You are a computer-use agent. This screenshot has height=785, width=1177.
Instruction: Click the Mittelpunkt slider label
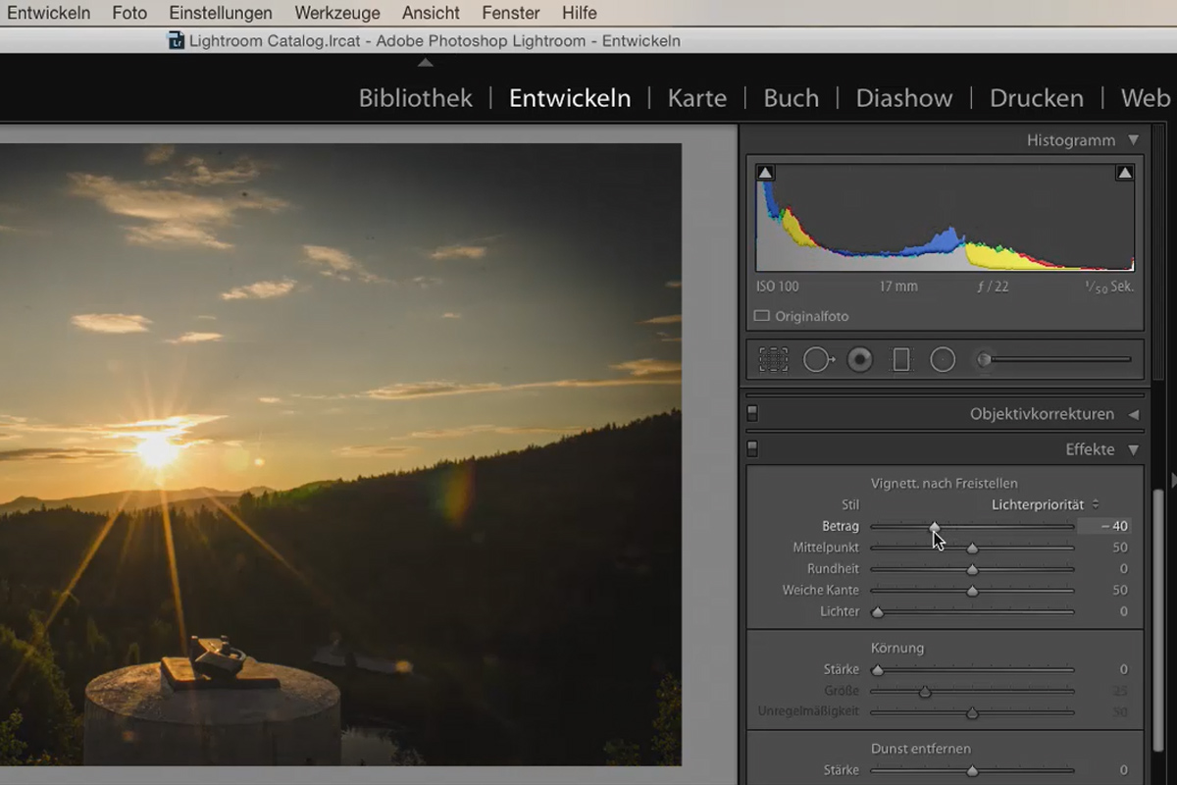tap(826, 548)
